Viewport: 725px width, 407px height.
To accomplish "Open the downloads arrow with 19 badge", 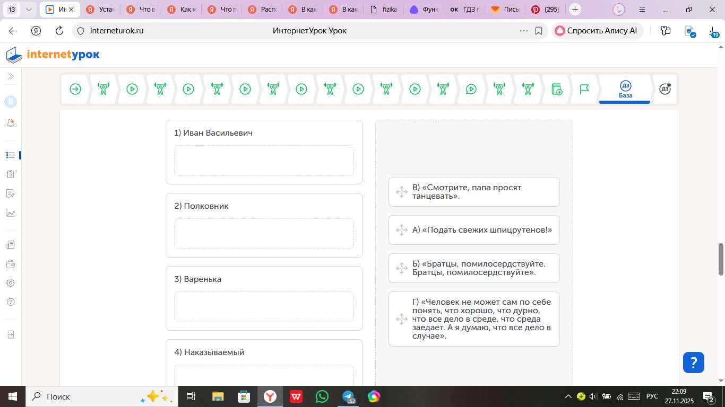I will click(714, 32).
